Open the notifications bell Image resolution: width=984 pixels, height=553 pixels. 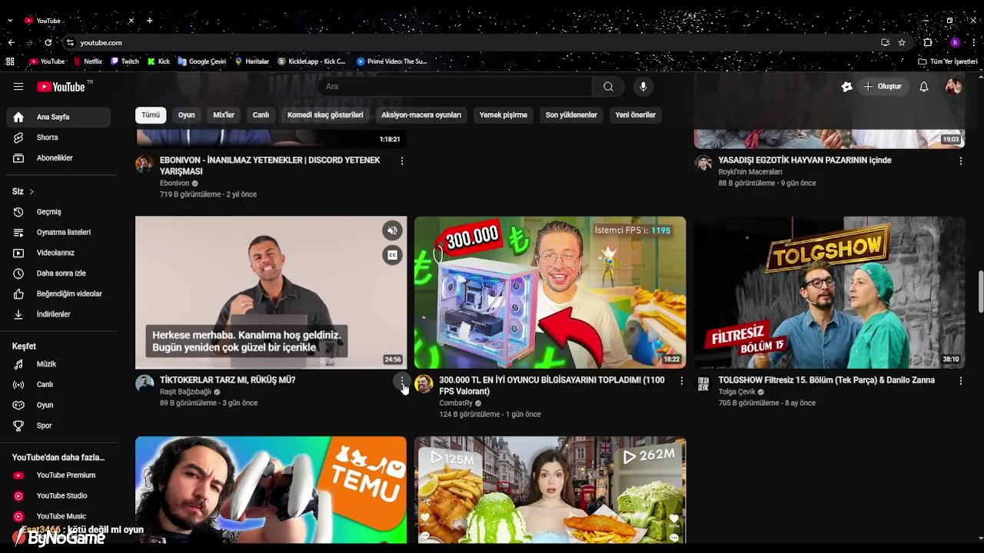tap(924, 87)
